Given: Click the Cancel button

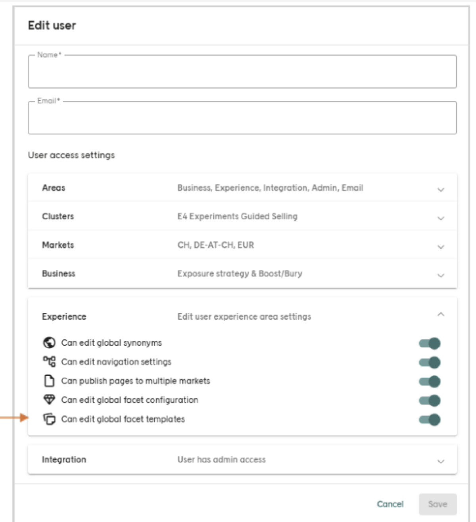Looking at the screenshot, I should pyautogui.click(x=390, y=504).
